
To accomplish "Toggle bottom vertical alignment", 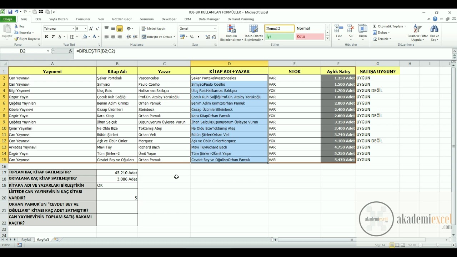I will (120, 29).
